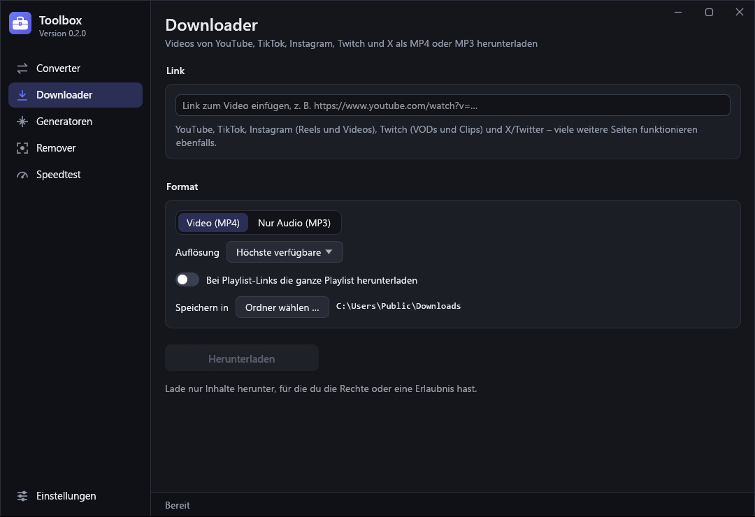Image resolution: width=755 pixels, height=517 pixels.
Task: Click the Speichern in label
Action: tap(202, 307)
